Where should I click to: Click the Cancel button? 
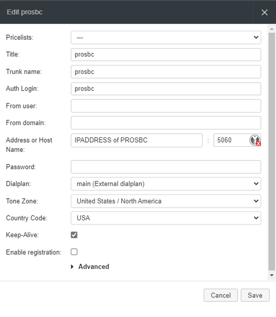[221, 295]
